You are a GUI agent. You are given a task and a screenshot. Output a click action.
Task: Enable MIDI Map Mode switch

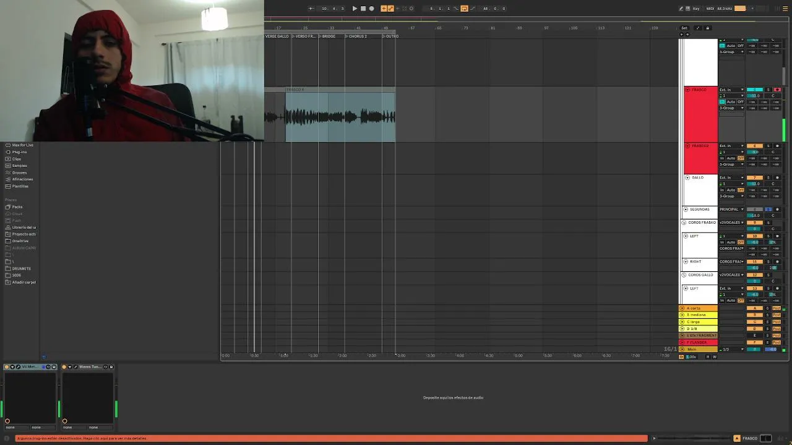710,9
